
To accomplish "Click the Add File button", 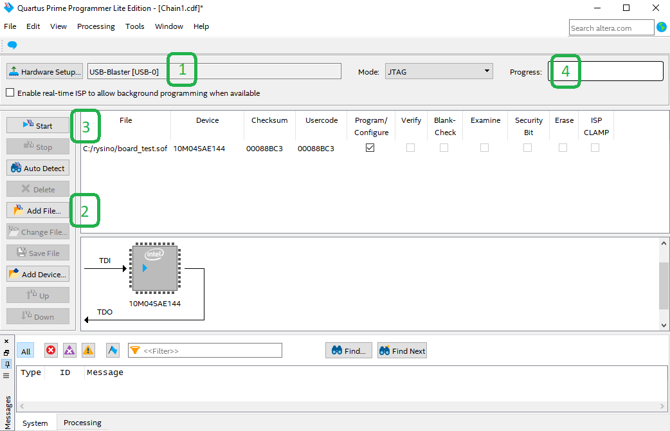I will pos(37,210).
